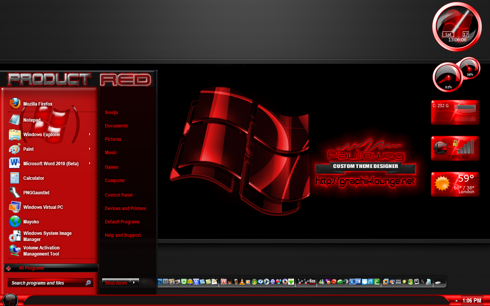The width and height of the screenshot is (490, 306).
Task: Open the Shut down options arrow
Action: (134, 283)
